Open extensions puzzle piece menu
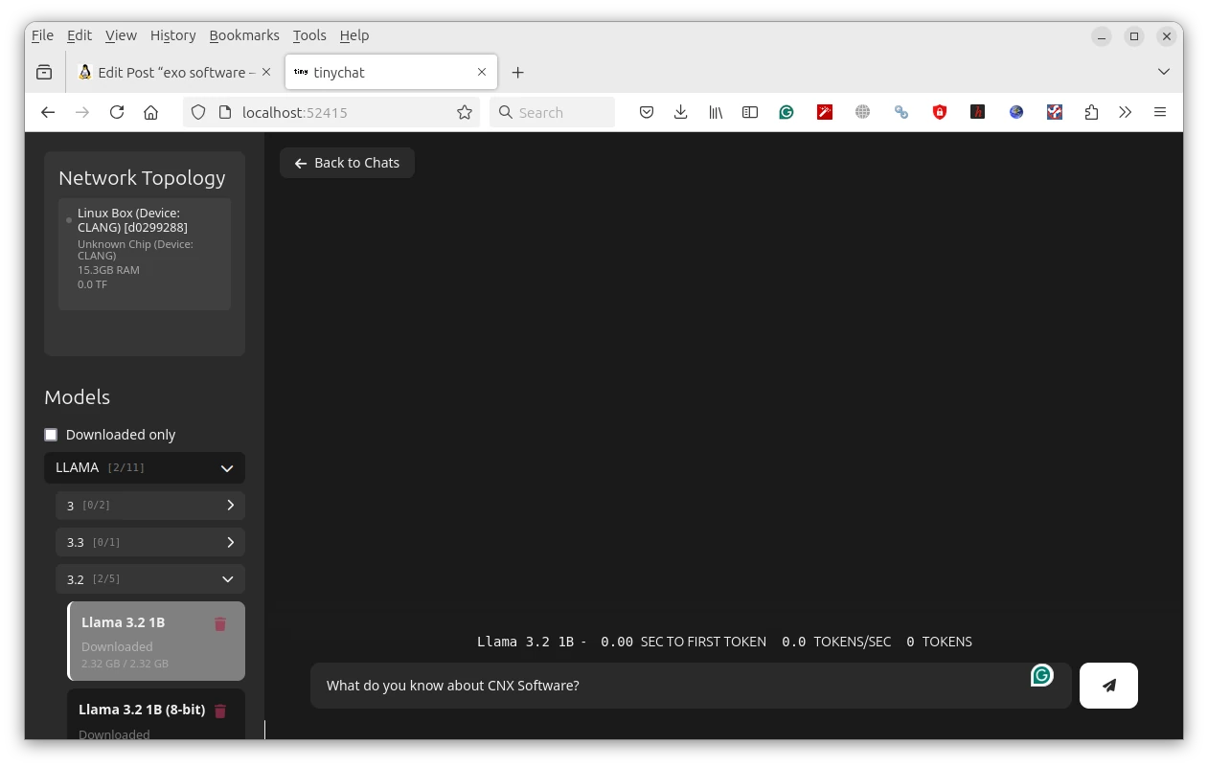 tap(1091, 112)
